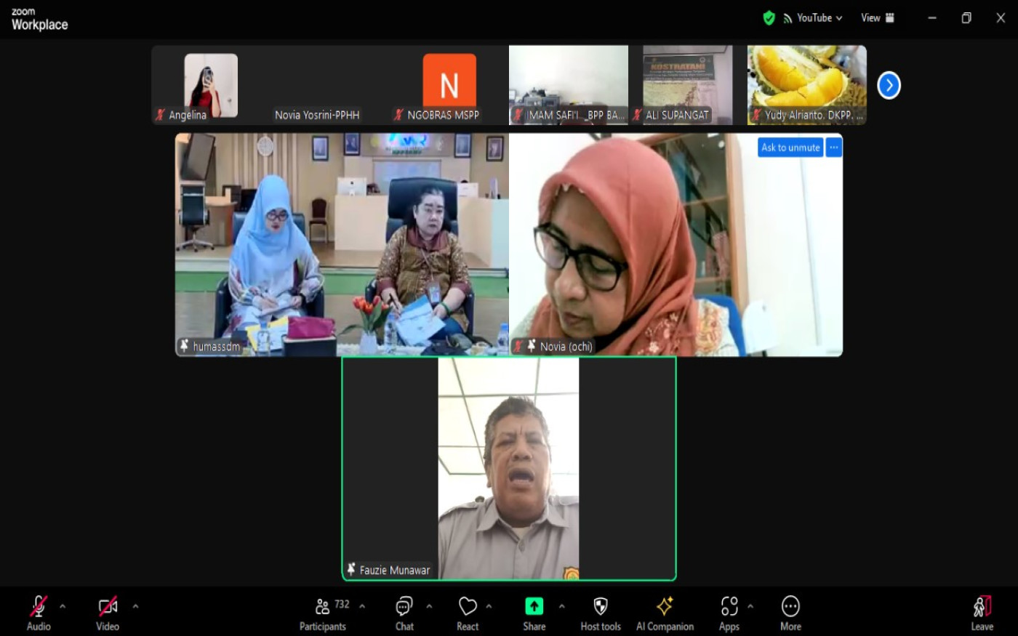Image resolution: width=1018 pixels, height=636 pixels.
Task: Open the More options ellipsis
Action: (x=790, y=613)
